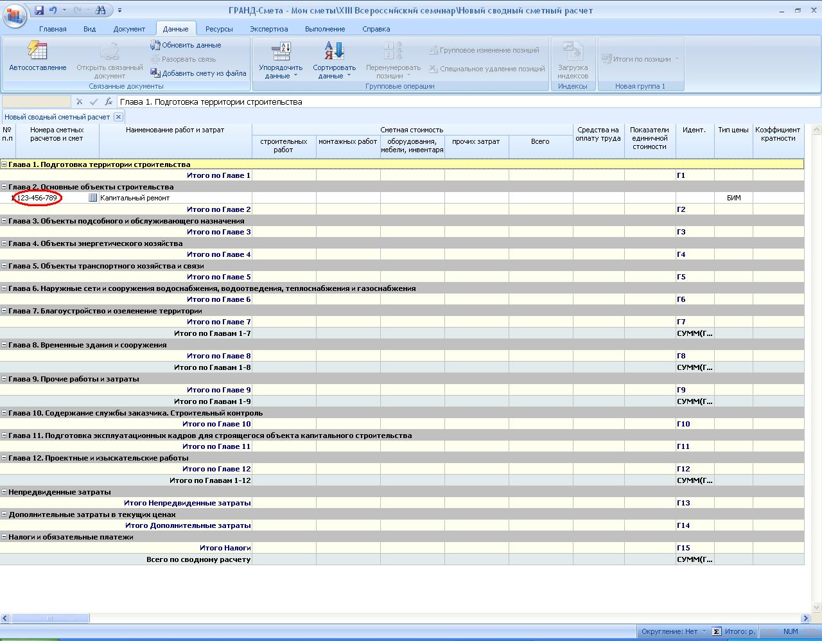Click the binoculars Find icon

tap(100, 10)
